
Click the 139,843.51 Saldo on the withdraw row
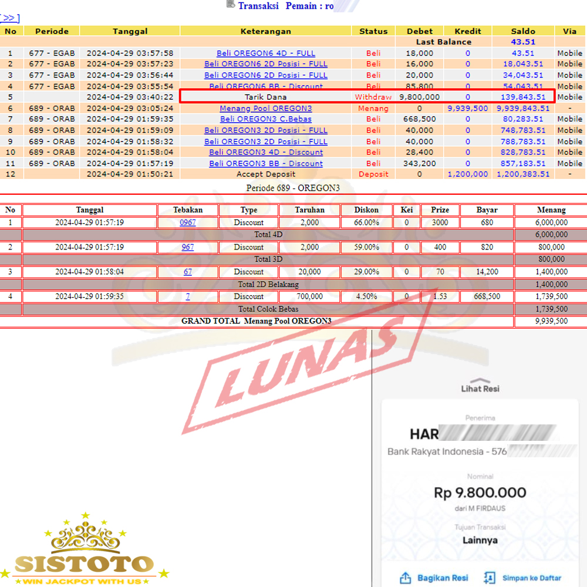coord(523,97)
